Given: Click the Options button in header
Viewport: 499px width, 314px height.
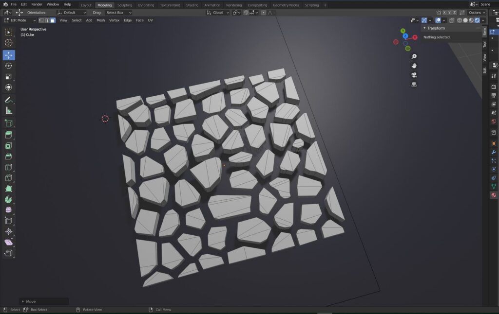Looking at the screenshot, I should coord(476,13).
